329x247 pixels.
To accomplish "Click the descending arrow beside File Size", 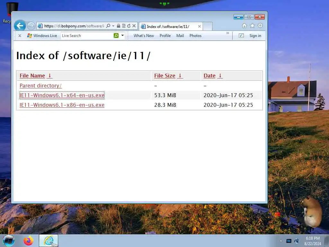I will coord(180,76).
